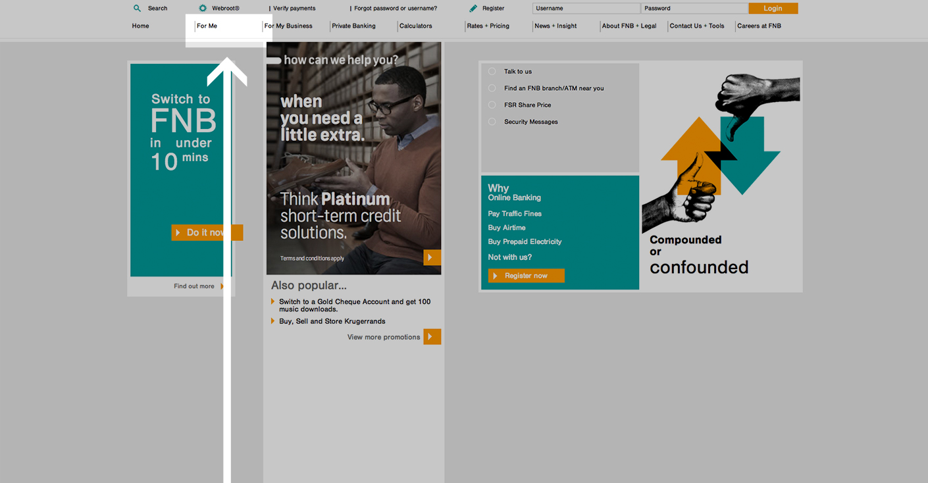928x483 pixels.
Task: Click the bullet arrow beside Gold Cheque Account promotion
Action: coord(273,301)
